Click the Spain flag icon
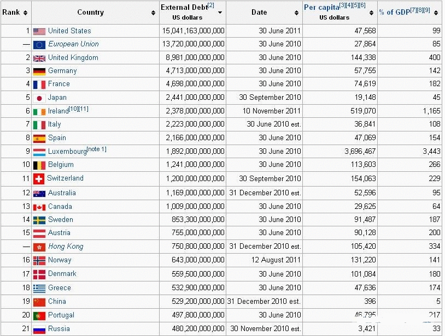Viewport: 445px width, 336px height. point(39,139)
